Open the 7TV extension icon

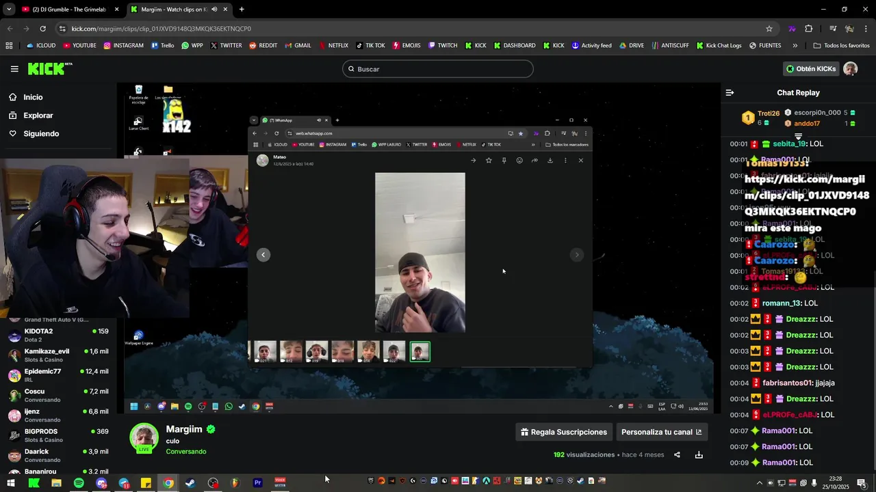coord(792,29)
